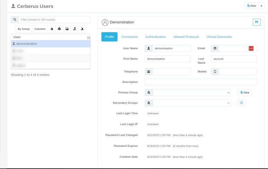Image resolution: width=268 pixels, height=169 pixels.
Task: Click the red password manager icon in Email
Action: point(251,48)
